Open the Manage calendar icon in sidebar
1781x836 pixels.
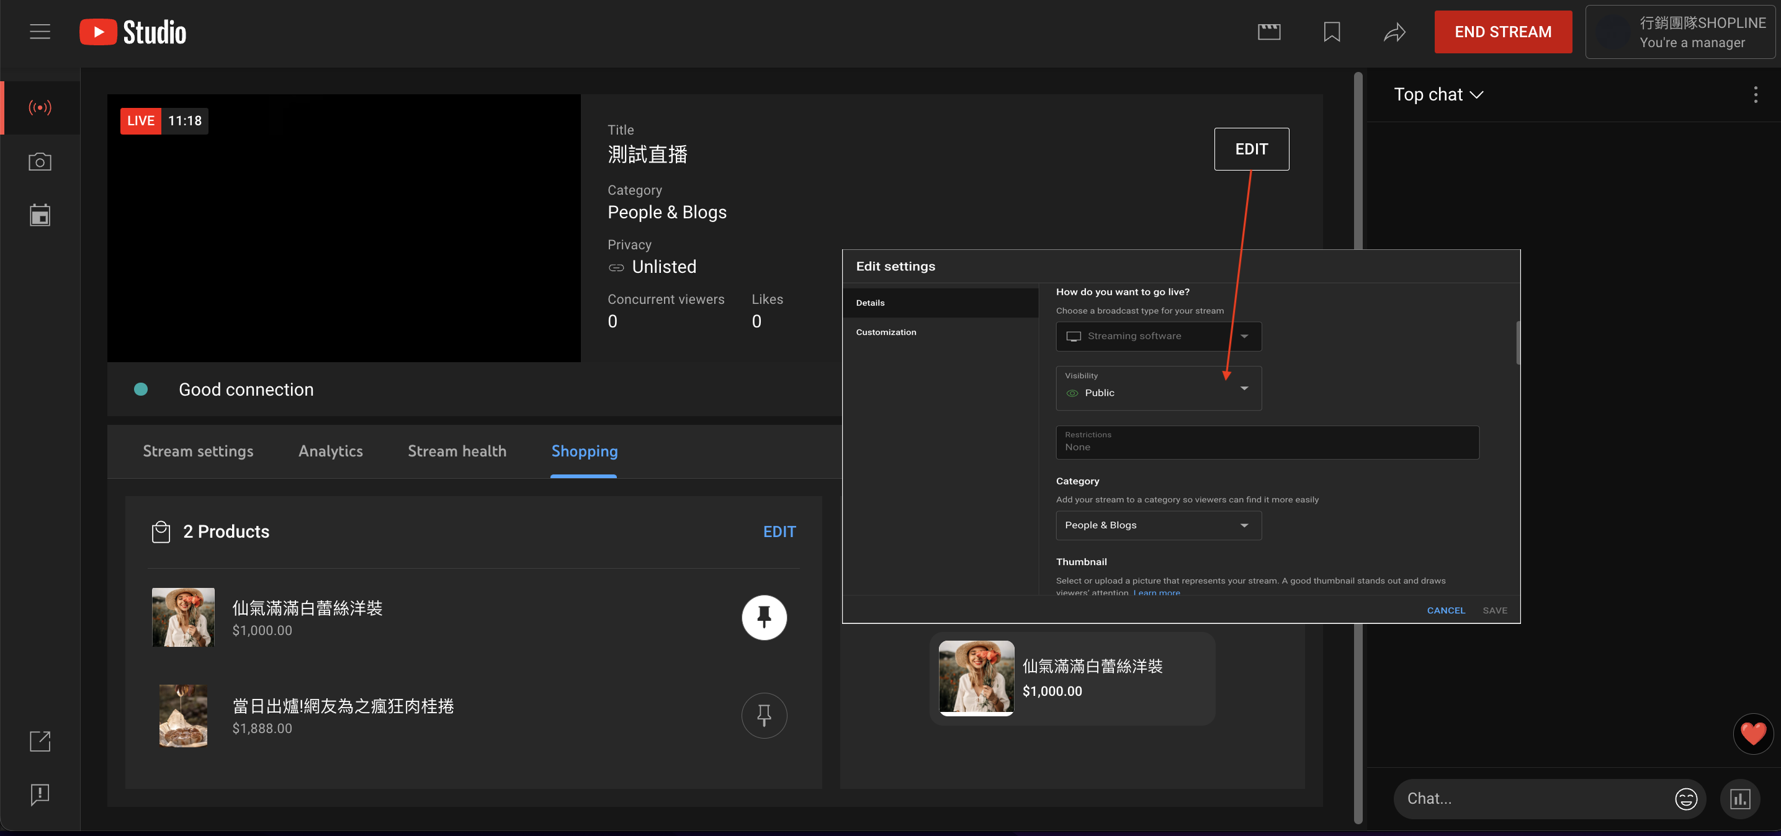tap(40, 215)
